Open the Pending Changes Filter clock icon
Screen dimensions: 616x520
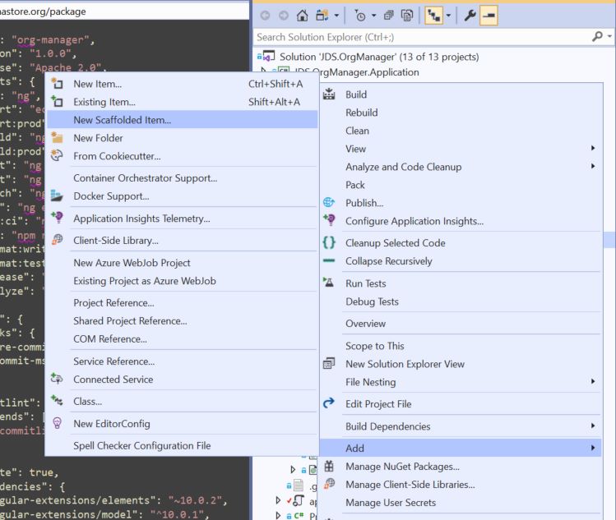[360, 16]
